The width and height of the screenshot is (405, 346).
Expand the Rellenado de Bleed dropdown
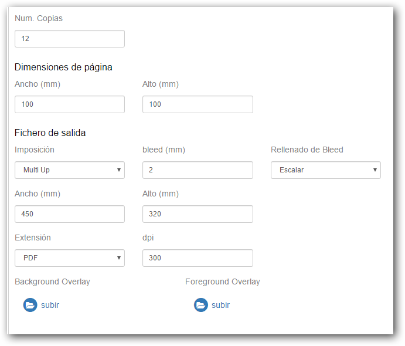tap(326, 170)
